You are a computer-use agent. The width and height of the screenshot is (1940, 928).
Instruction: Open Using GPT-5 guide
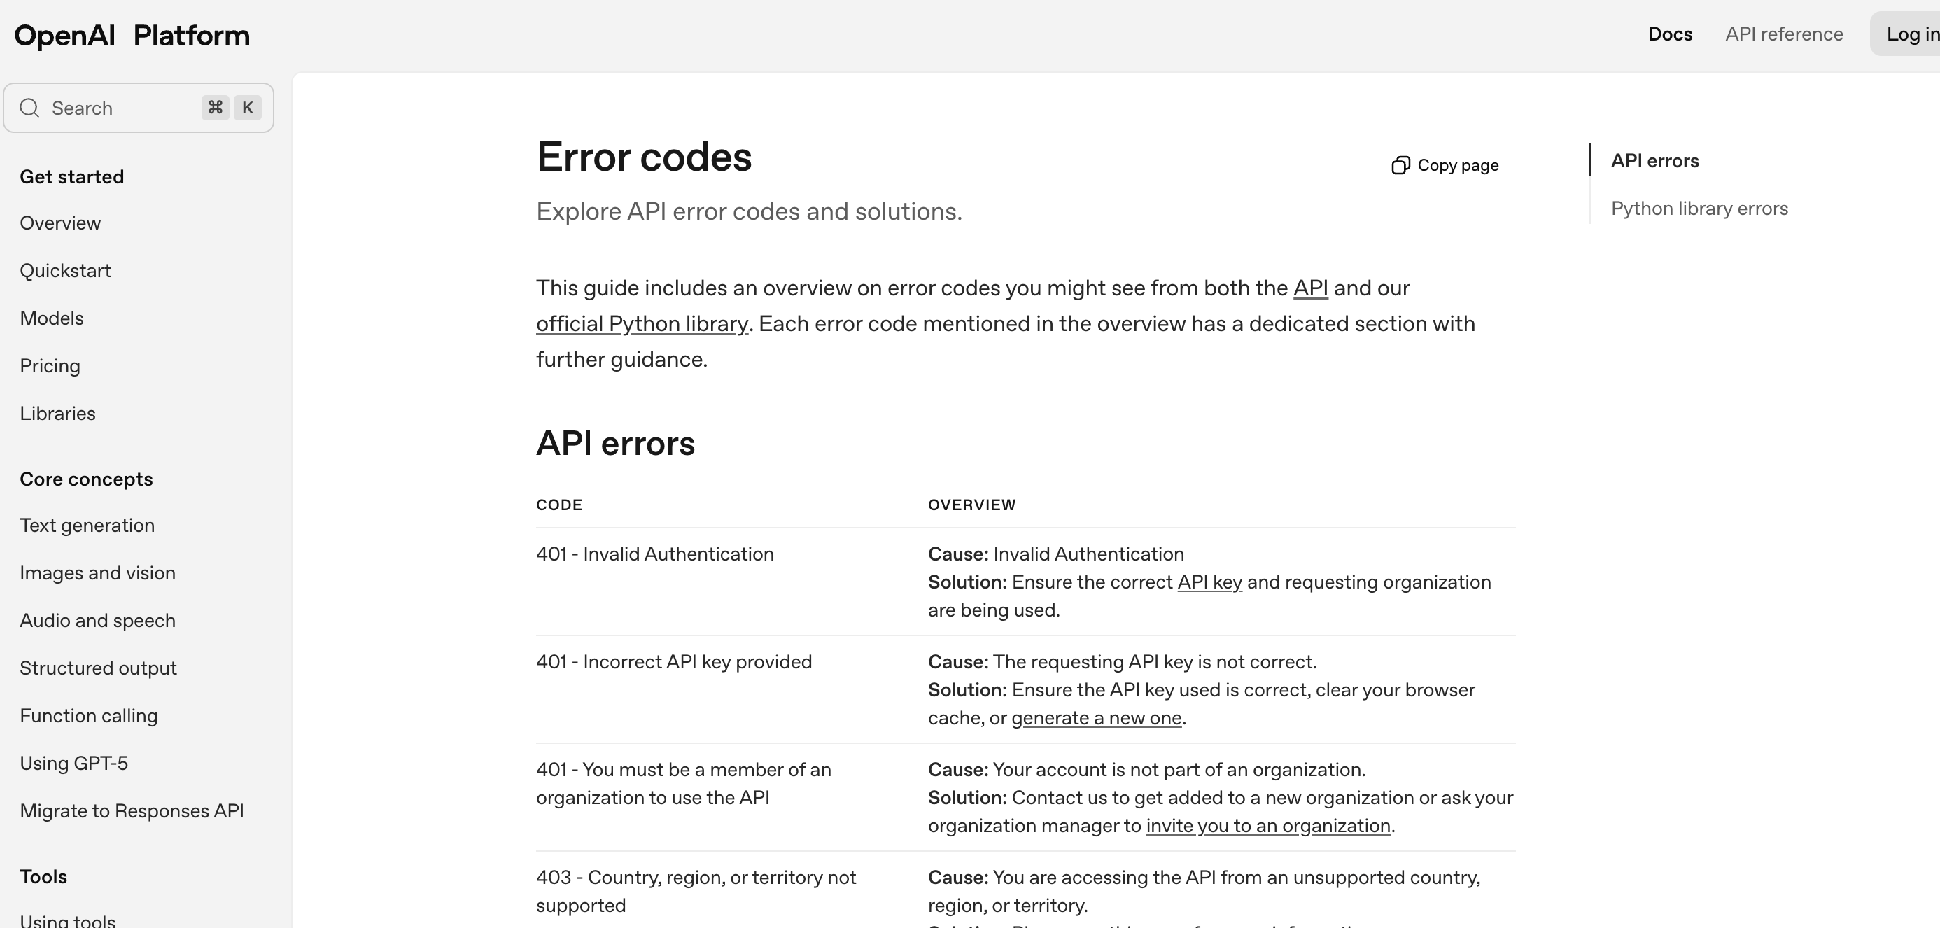(x=73, y=762)
